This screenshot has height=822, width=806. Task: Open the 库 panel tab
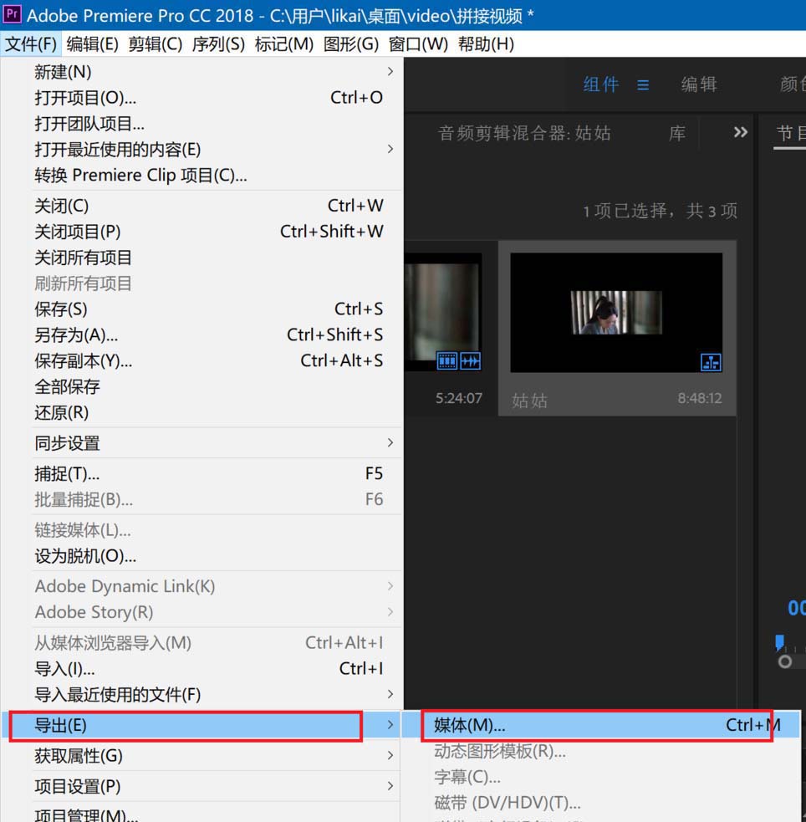coord(677,133)
